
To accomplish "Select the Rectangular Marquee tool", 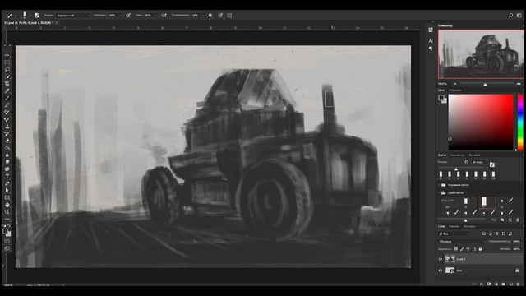I will (7, 62).
